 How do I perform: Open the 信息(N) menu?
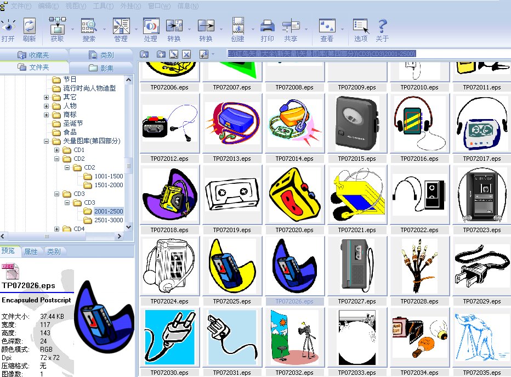pyautogui.click(x=188, y=6)
